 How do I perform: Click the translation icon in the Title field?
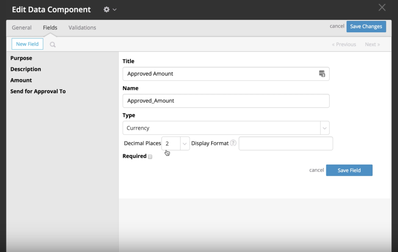point(322,73)
